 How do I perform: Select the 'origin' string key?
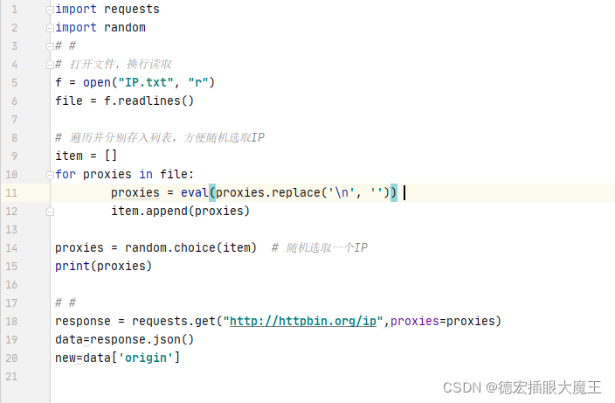pyautogui.click(x=146, y=358)
